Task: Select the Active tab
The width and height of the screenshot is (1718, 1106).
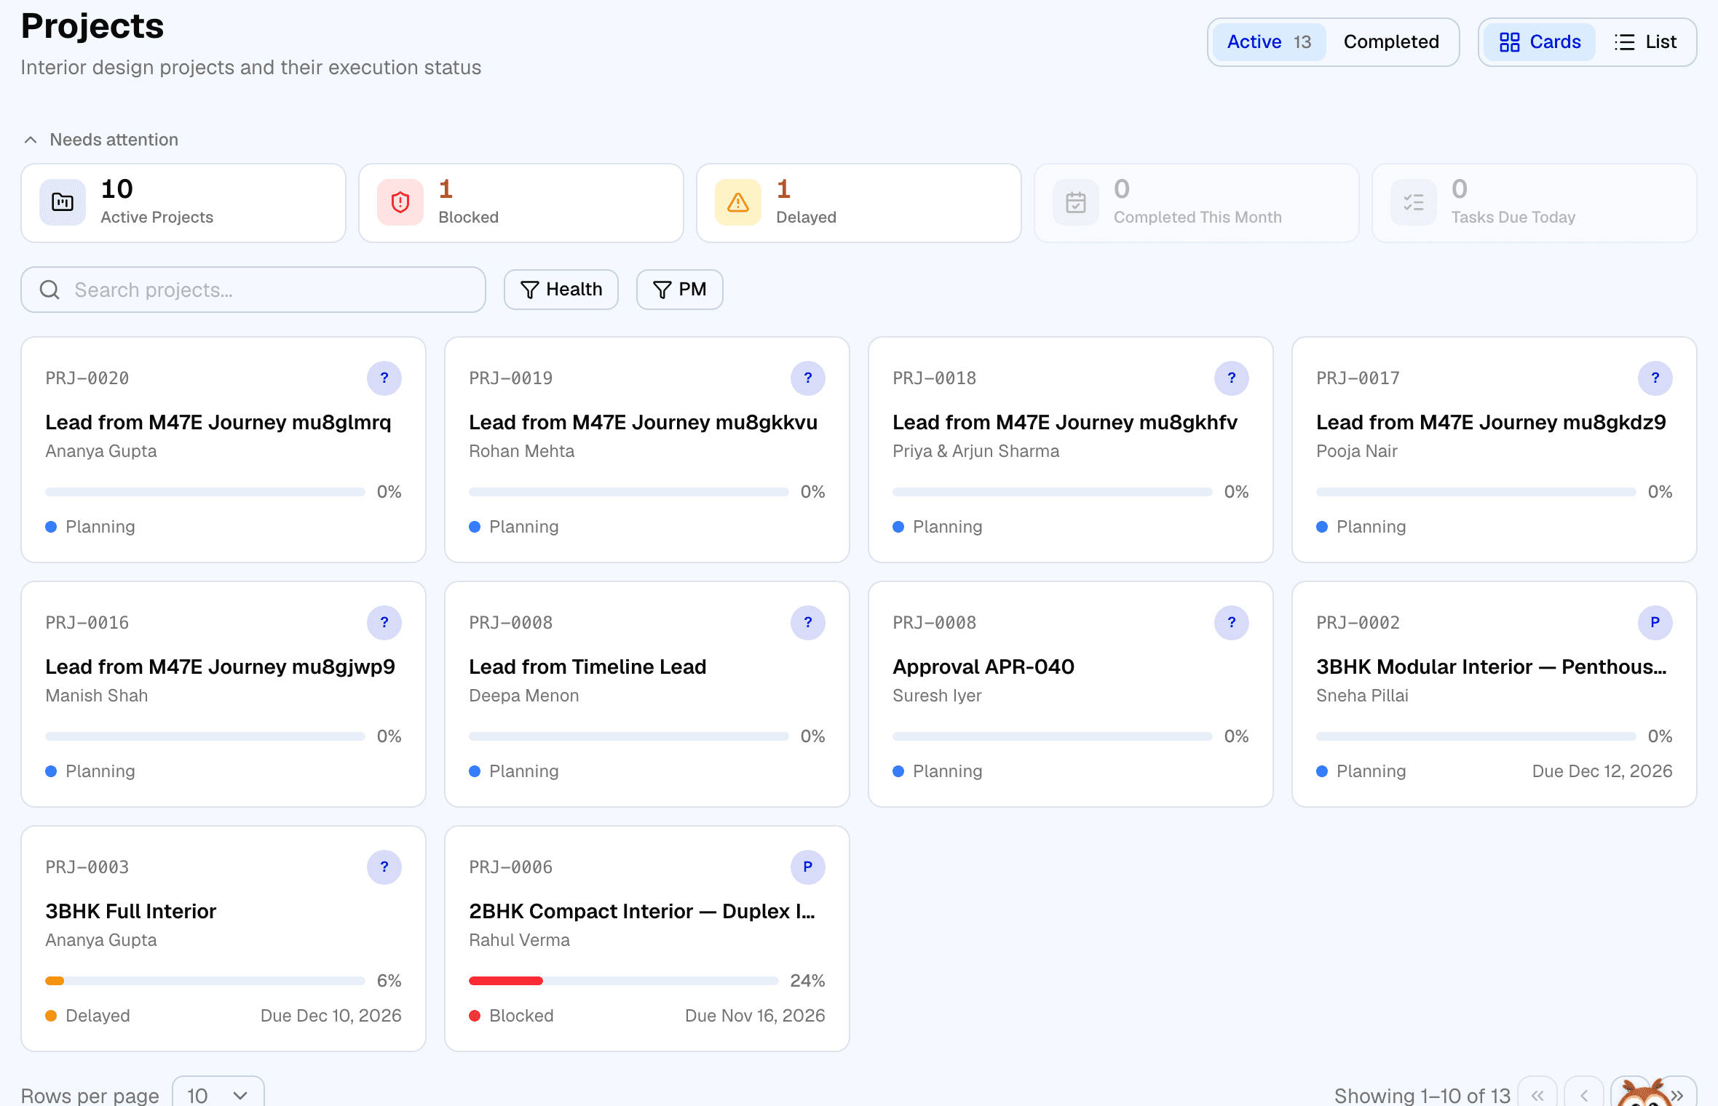Action: 1269,42
